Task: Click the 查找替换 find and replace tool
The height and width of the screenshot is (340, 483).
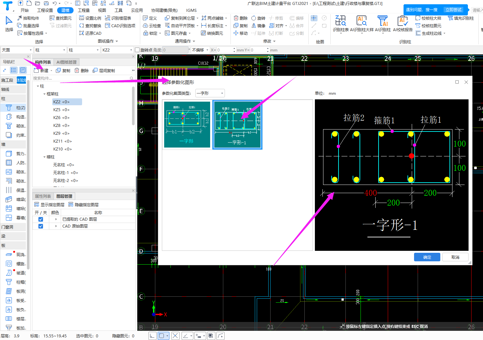Action: 90,26
